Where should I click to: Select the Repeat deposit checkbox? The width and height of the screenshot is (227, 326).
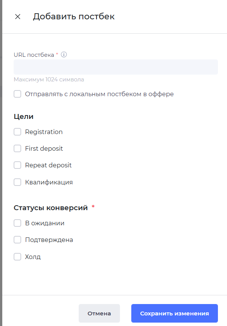(x=17, y=165)
